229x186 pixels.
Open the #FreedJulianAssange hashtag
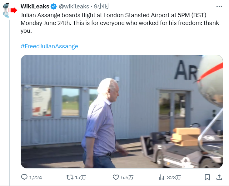pyautogui.click(x=49, y=46)
